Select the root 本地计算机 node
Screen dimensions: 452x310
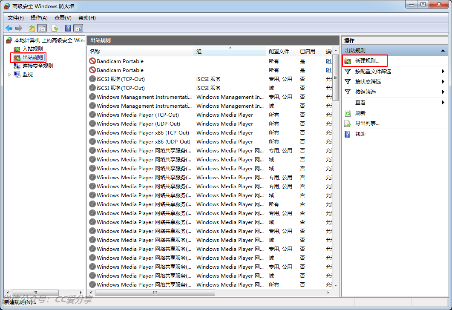click(x=49, y=40)
